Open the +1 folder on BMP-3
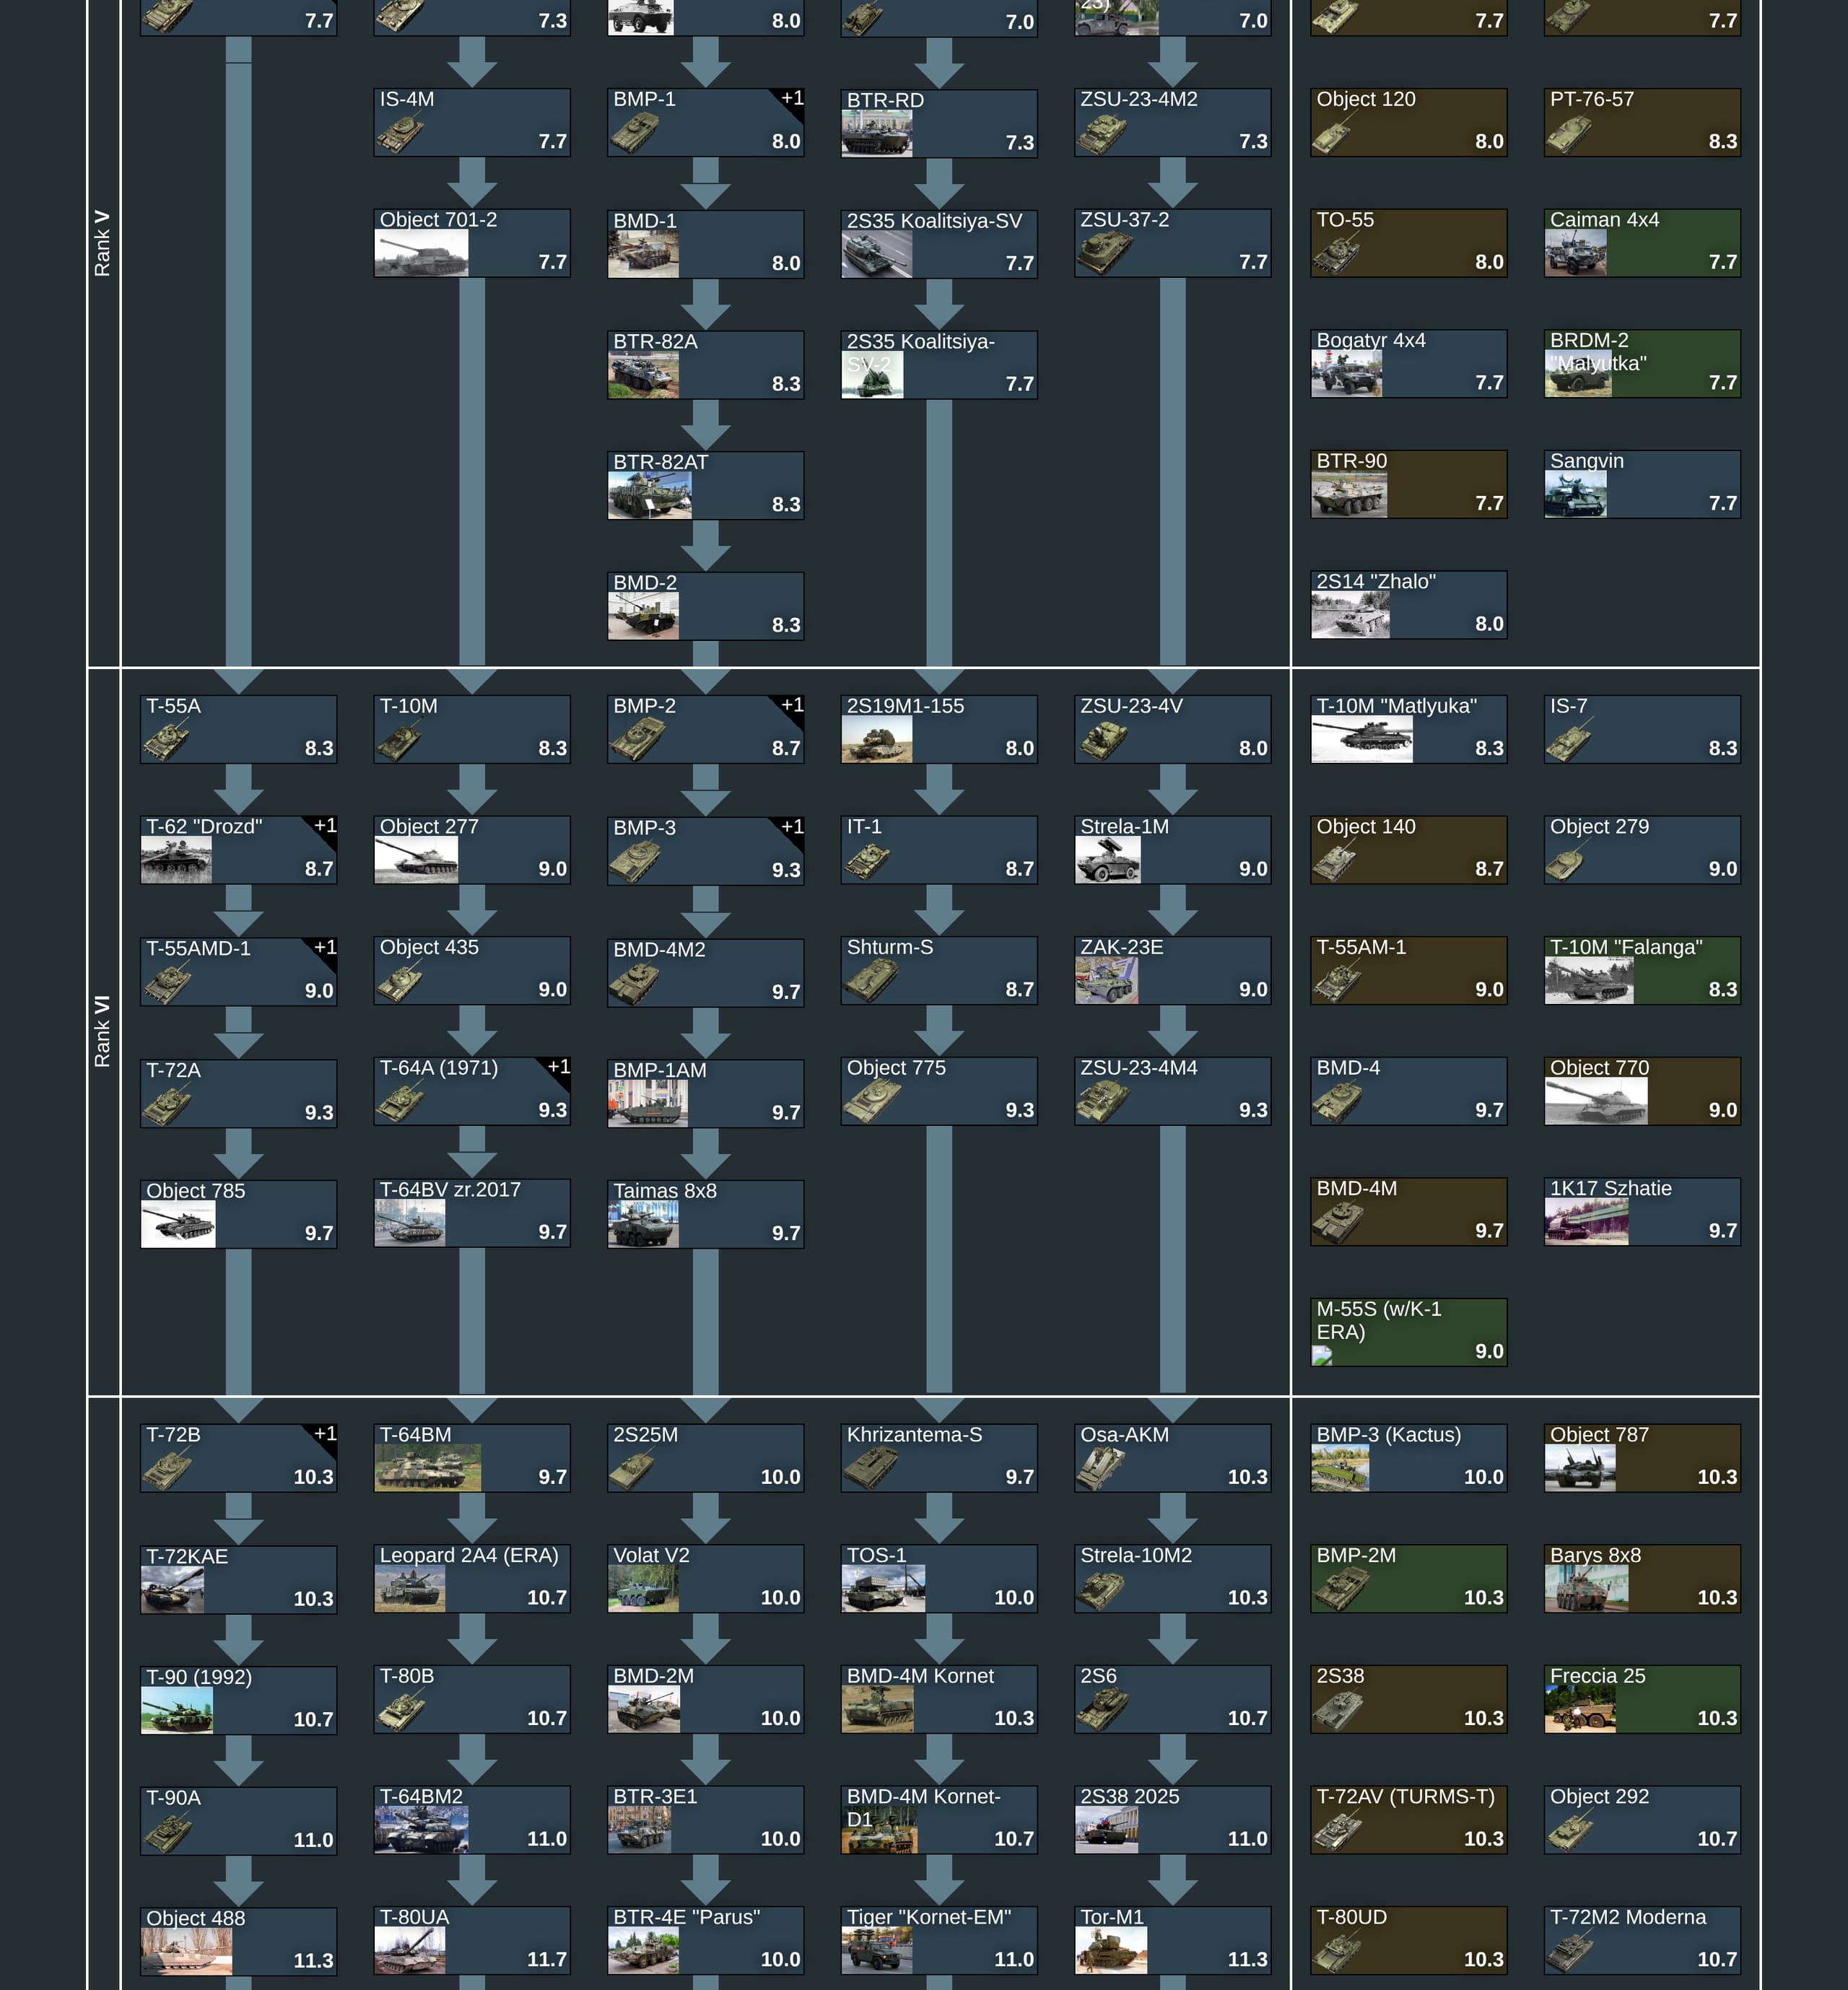The height and width of the screenshot is (1990, 1848). pos(792,827)
